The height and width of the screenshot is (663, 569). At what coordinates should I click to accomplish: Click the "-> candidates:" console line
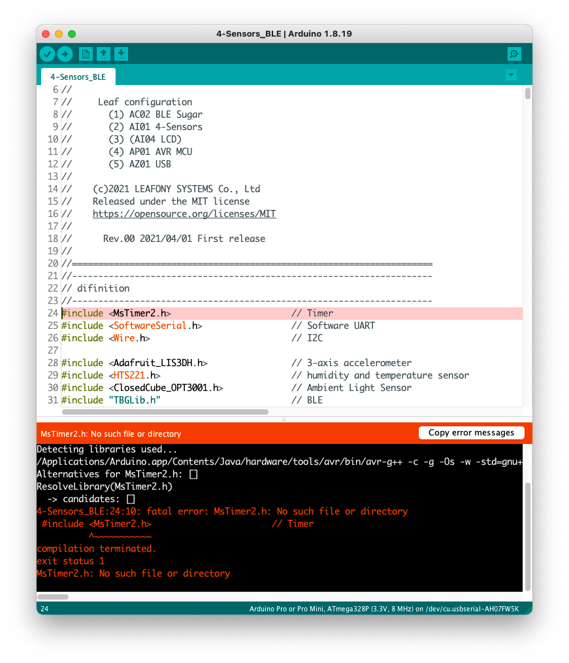click(91, 499)
